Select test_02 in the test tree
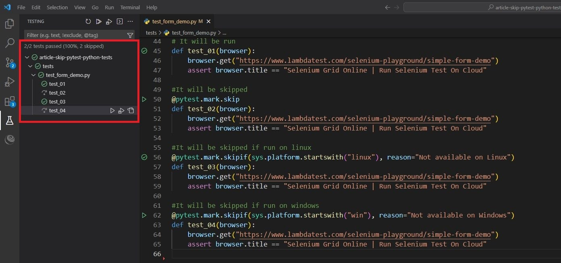This screenshot has height=263, width=561. (x=57, y=93)
